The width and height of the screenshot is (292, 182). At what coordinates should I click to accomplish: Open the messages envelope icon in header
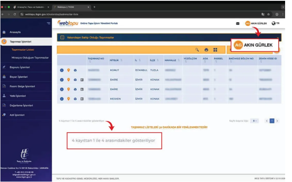click(x=238, y=23)
